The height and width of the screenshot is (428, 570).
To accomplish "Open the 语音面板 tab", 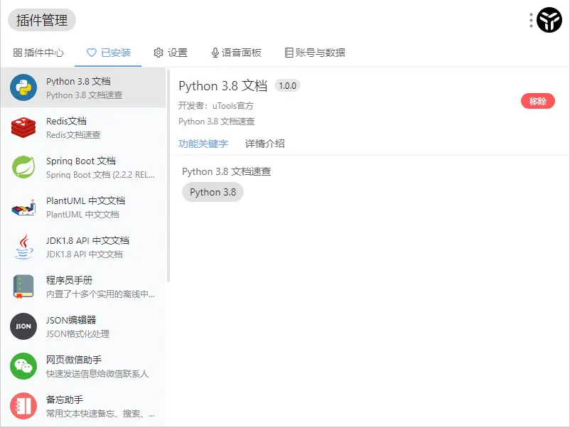I will tap(236, 53).
